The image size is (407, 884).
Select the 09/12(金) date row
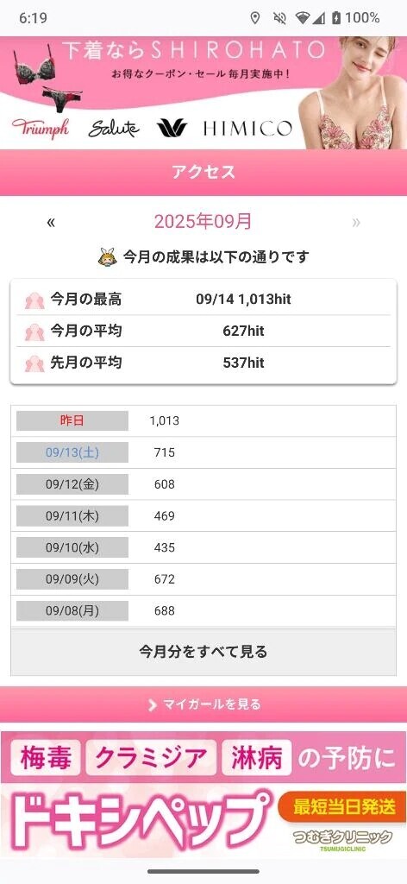tap(203, 484)
